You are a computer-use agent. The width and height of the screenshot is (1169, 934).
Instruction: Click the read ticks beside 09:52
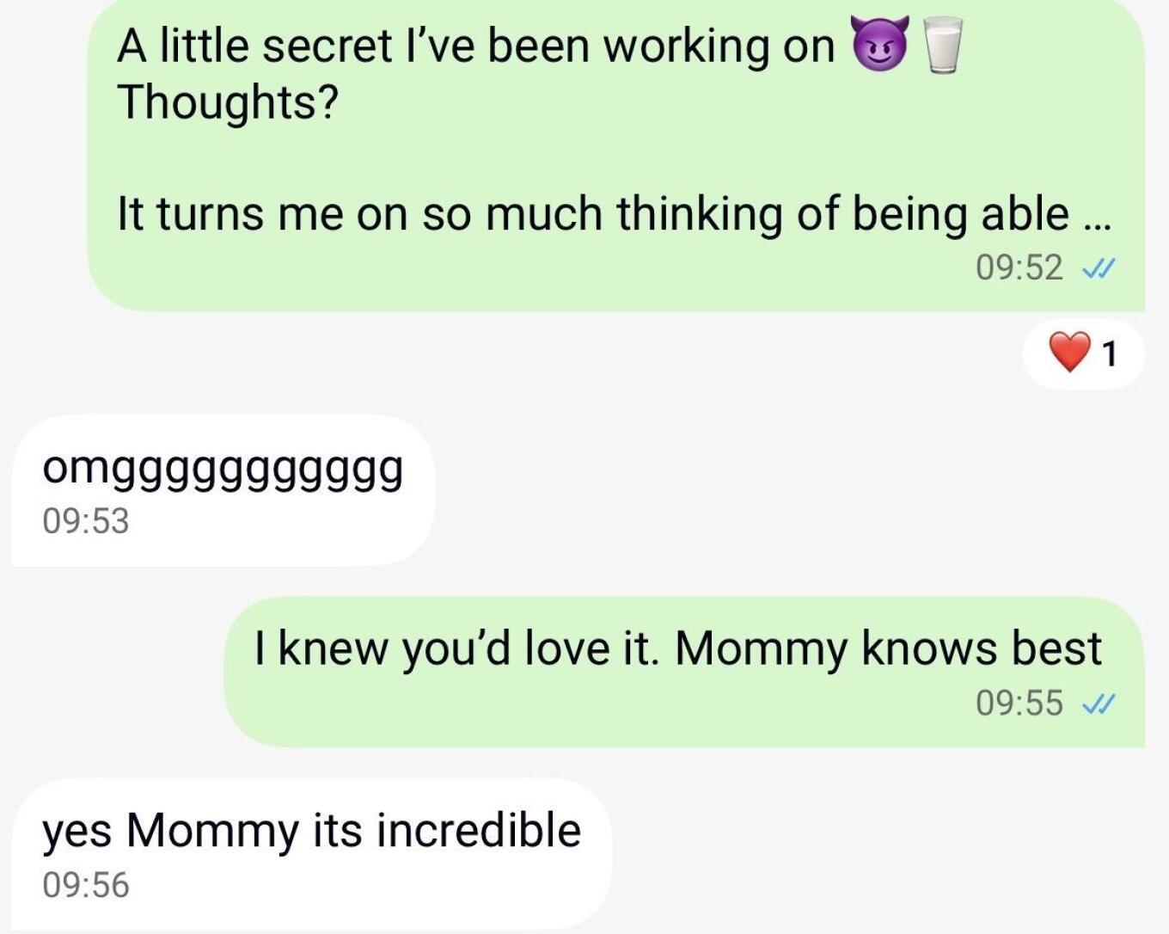coord(1098,269)
